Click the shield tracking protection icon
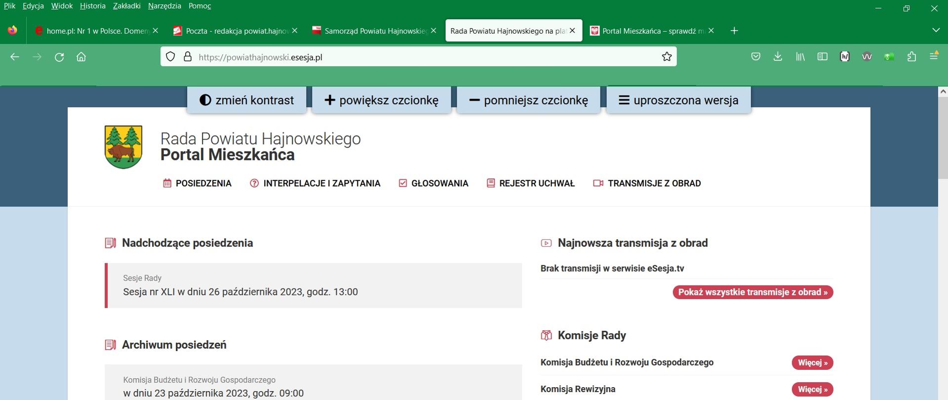This screenshot has height=400, width=948. 170,57
